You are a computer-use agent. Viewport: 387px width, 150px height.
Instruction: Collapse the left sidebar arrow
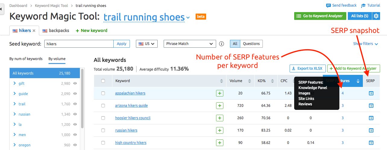pos(1,9)
